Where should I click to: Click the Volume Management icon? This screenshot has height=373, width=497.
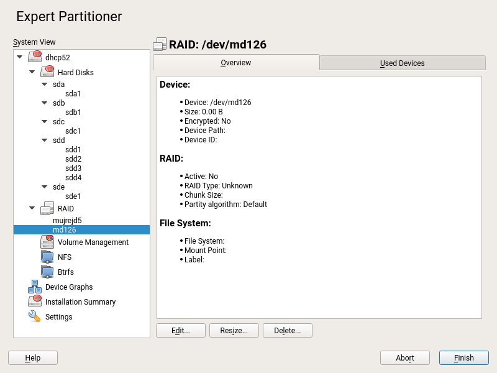(47, 242)
